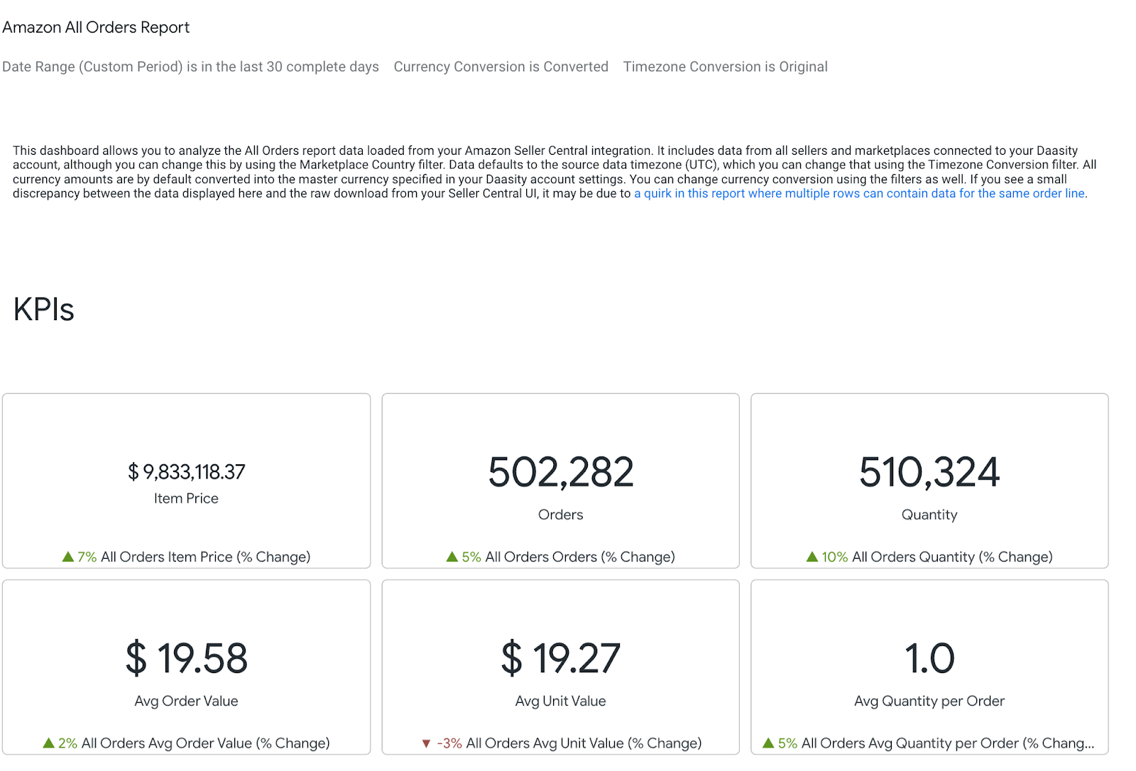Screen dimensions: 1136x771
Task: Click the KPIs section heading
Action: coord(44,310)
